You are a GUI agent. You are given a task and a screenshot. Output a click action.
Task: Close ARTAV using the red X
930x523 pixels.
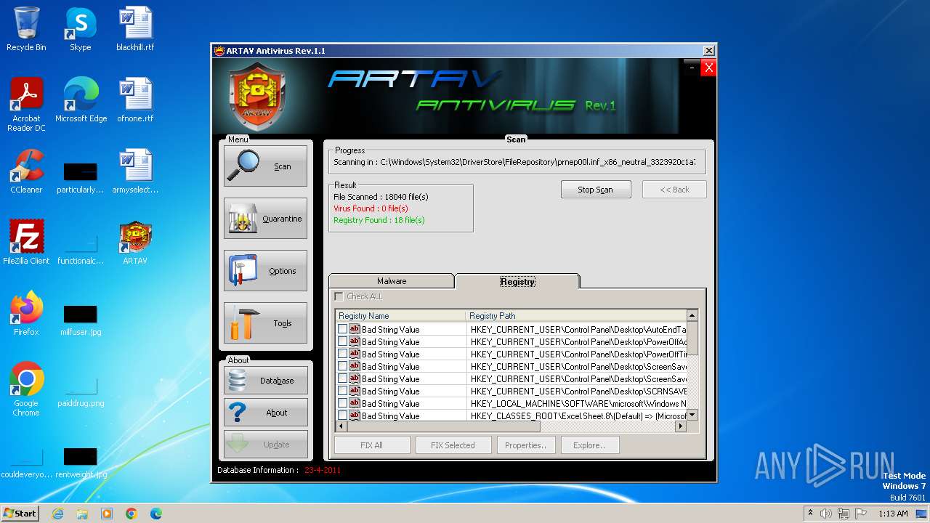(709, 68)
